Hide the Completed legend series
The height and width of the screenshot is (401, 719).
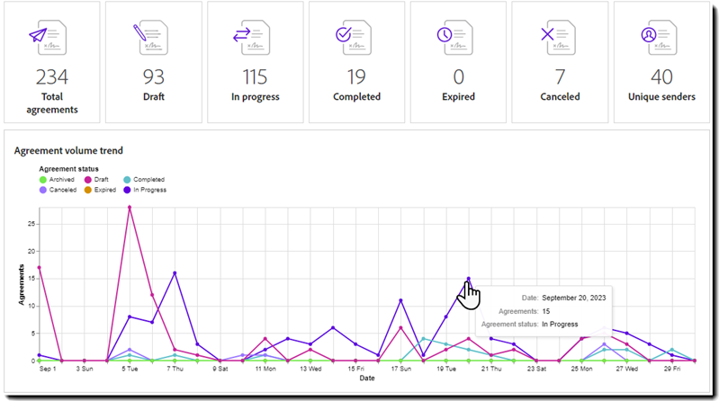coord(127,180)
